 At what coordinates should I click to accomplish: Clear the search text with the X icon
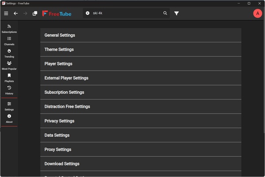point(88,13)
